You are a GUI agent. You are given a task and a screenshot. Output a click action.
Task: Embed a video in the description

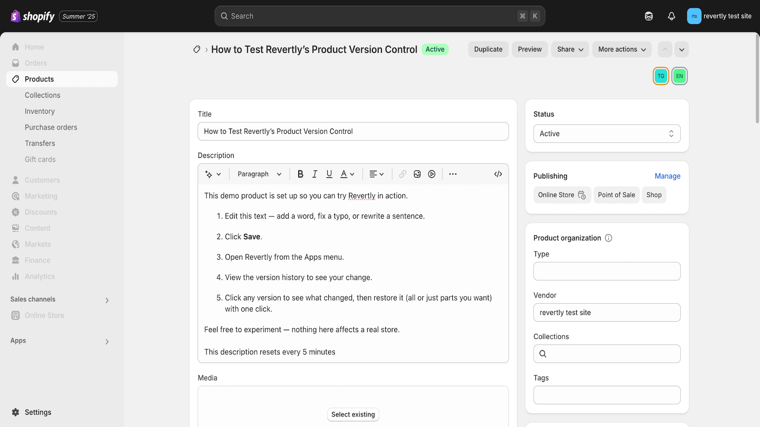pyautogui.click(x=431, y=174)
